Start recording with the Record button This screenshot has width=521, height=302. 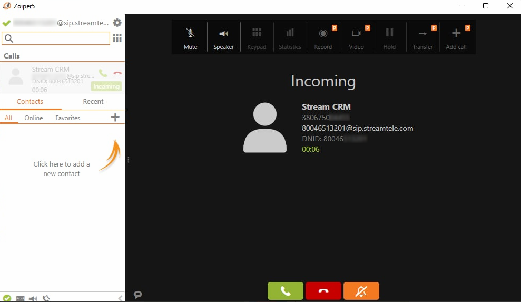[323, 38]
